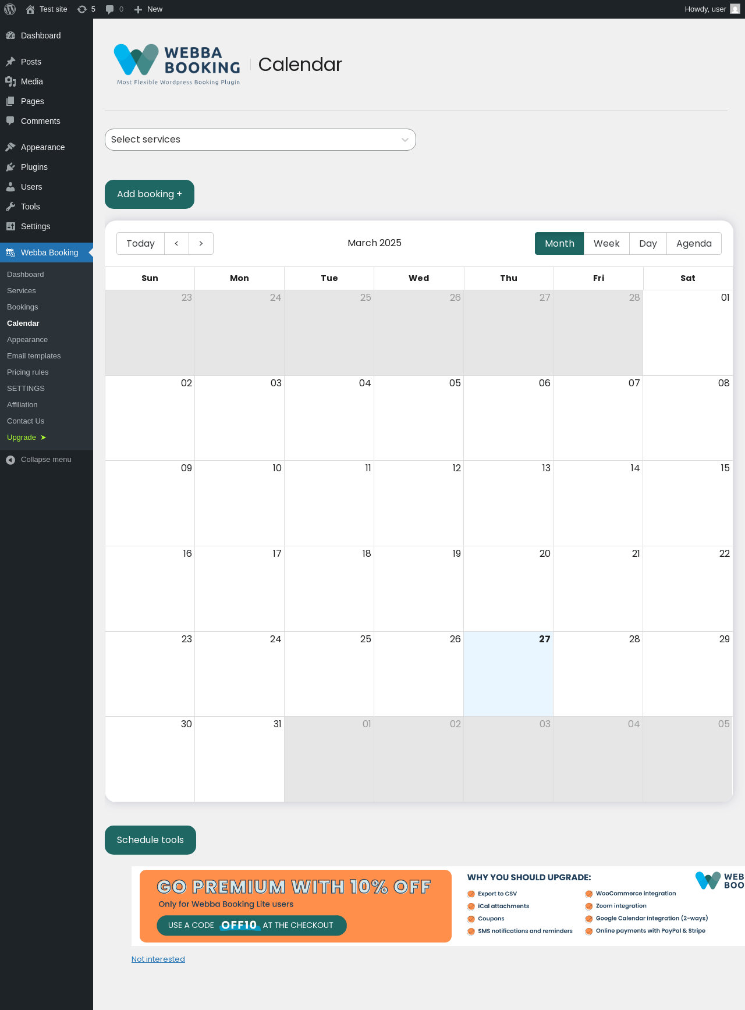Viewport: 745px width, 1010px height.
Task: Click the Test site link text
Action: pyautogui.click(x=54, y=9)
